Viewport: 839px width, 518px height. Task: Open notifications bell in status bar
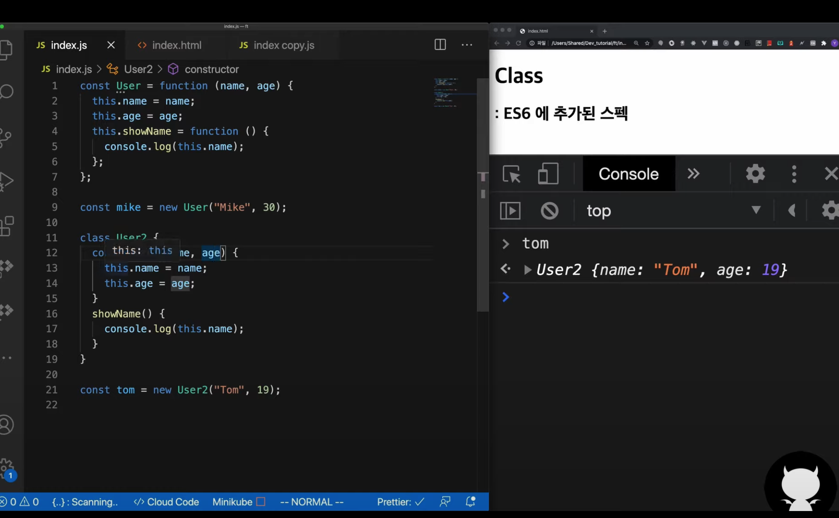tap(470, 502)
